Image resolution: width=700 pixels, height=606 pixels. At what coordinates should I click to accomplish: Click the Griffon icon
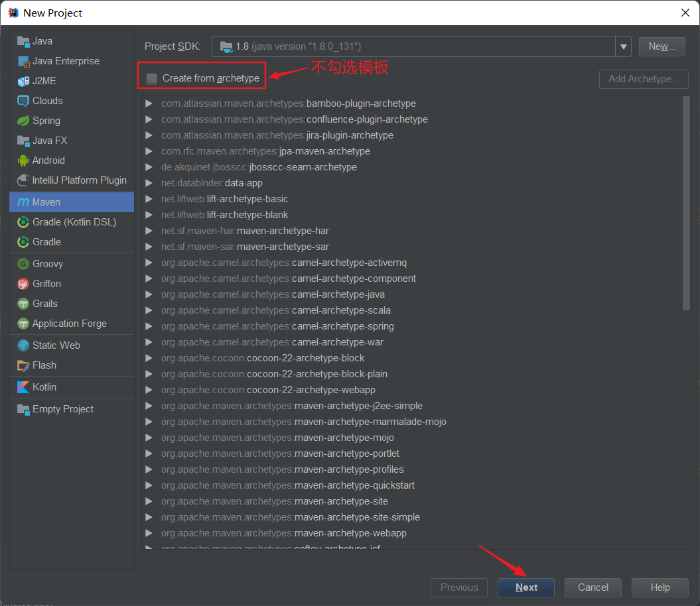coord(23,284)
